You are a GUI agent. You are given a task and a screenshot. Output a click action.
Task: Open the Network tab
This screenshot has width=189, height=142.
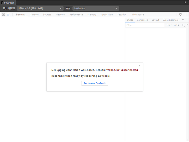[x=60, y=14]
